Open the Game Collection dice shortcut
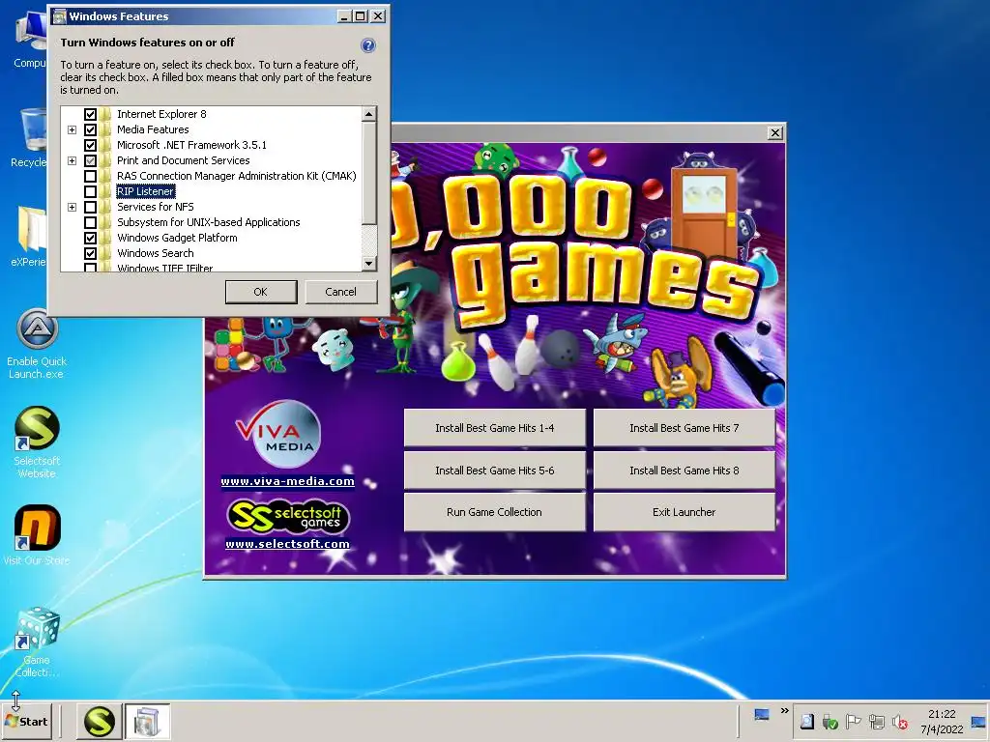 pos(37,642)
